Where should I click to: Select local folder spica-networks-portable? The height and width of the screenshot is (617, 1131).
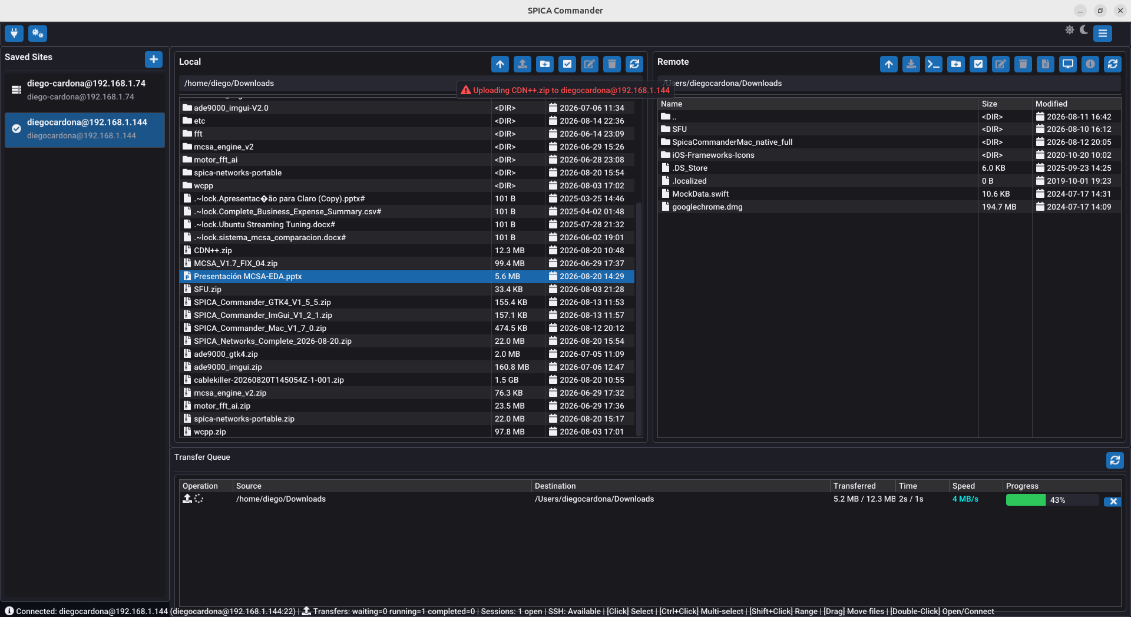pos(407,173)
